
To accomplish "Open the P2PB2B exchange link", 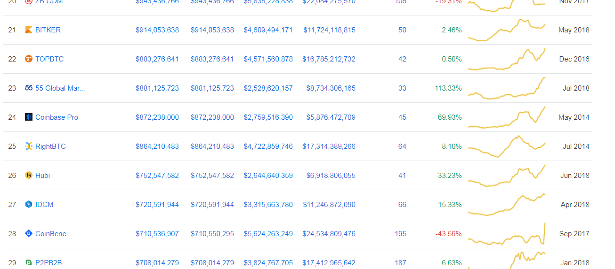I will (x=49, y=263).
